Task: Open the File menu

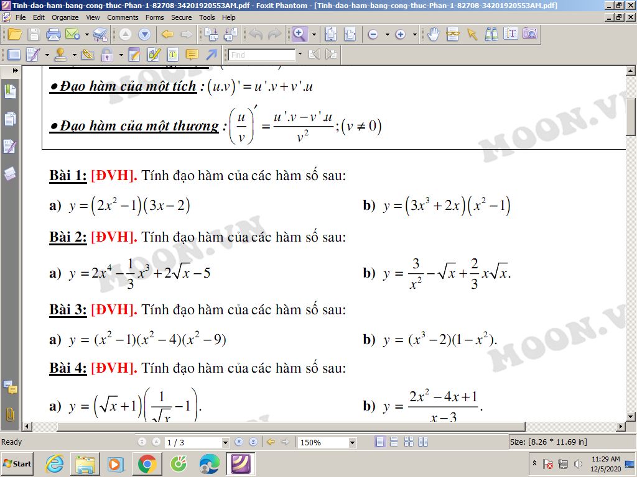Action: (21, 17)
